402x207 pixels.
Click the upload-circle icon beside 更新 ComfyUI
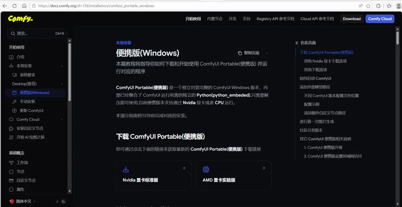coord(15,111)
